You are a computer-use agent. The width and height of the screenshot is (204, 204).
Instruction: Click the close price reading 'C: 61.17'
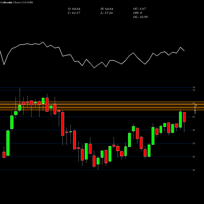pos(74,13)
